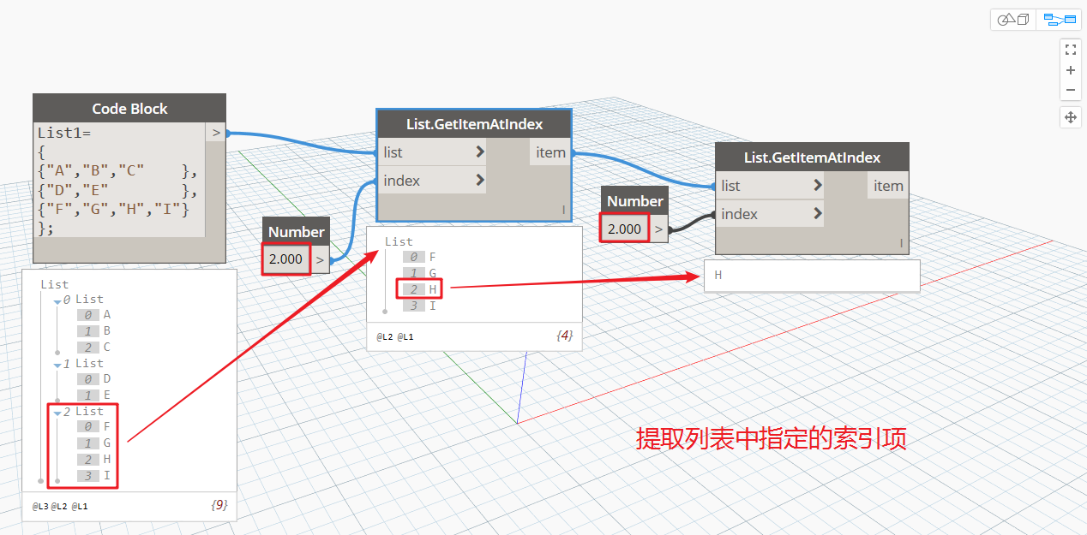Select item 'A' in Code Block preview
1087x535 pixels.
point(107,315)
